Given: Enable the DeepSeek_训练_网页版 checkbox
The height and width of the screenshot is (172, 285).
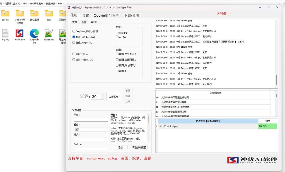Looking at the screenshot, I should point(74,31).
